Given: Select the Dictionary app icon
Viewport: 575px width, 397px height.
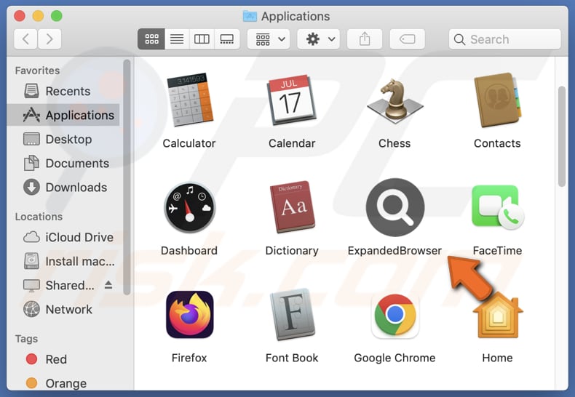Looking at the screenshot, I should click(292, 208).
